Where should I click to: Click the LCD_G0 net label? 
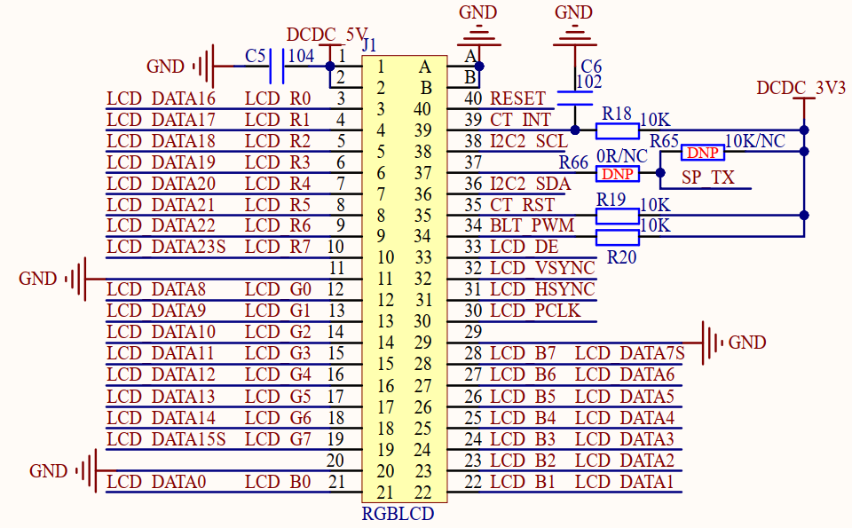(278, 289)
